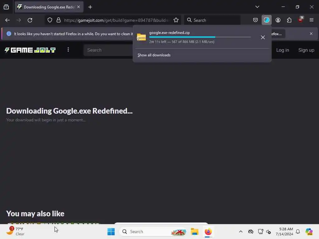The height and width of the screenshot is (239, 319).
Task: Expand the list all tabs chevron
Action: point(257,7)
